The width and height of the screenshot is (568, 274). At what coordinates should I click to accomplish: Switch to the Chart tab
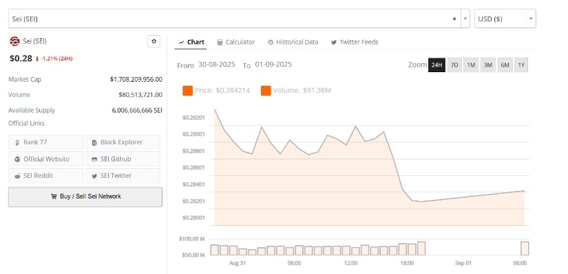[x=191, y=42]
